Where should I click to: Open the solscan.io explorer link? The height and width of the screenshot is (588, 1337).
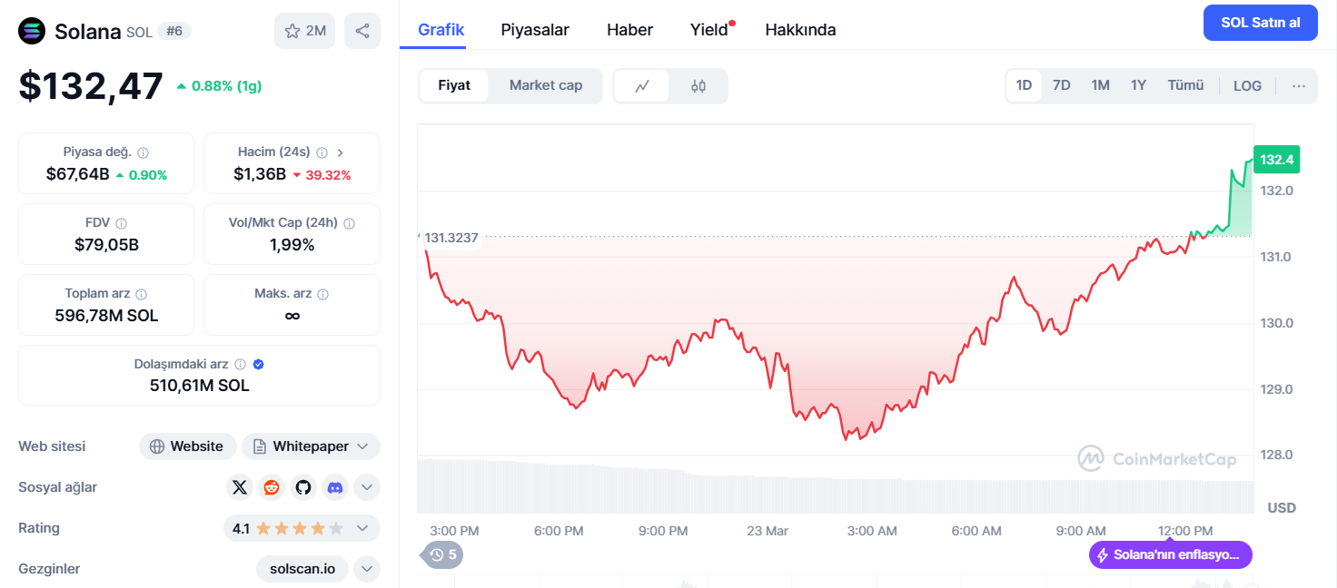[302, 569]
